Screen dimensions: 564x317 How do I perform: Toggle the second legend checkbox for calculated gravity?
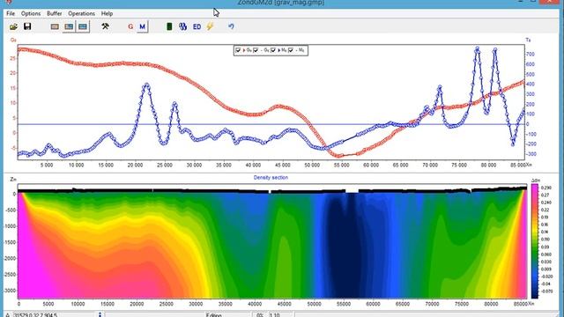tap(256, 50)
